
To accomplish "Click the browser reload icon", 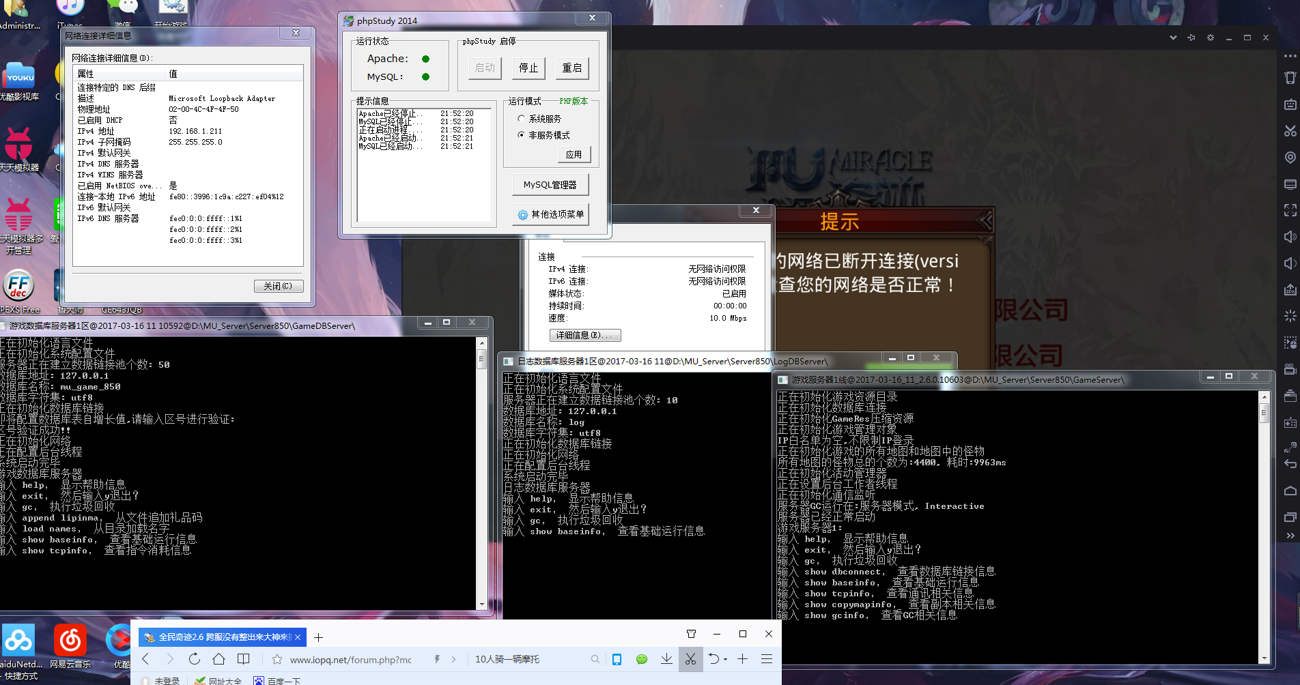I will 195,659.
